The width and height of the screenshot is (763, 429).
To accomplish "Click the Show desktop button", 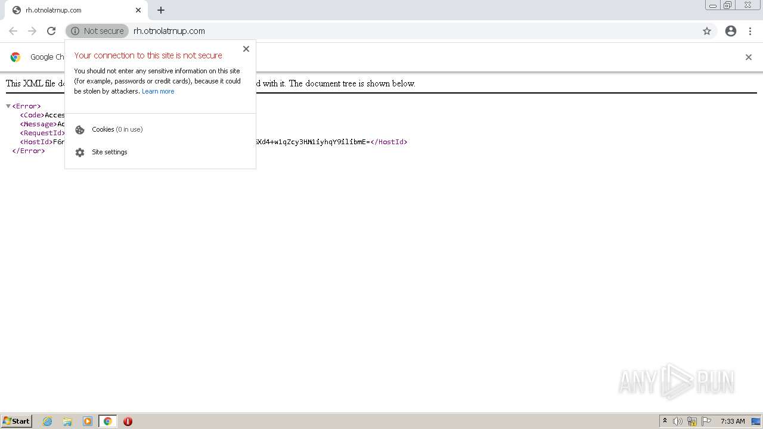I will tap(756, 421).
